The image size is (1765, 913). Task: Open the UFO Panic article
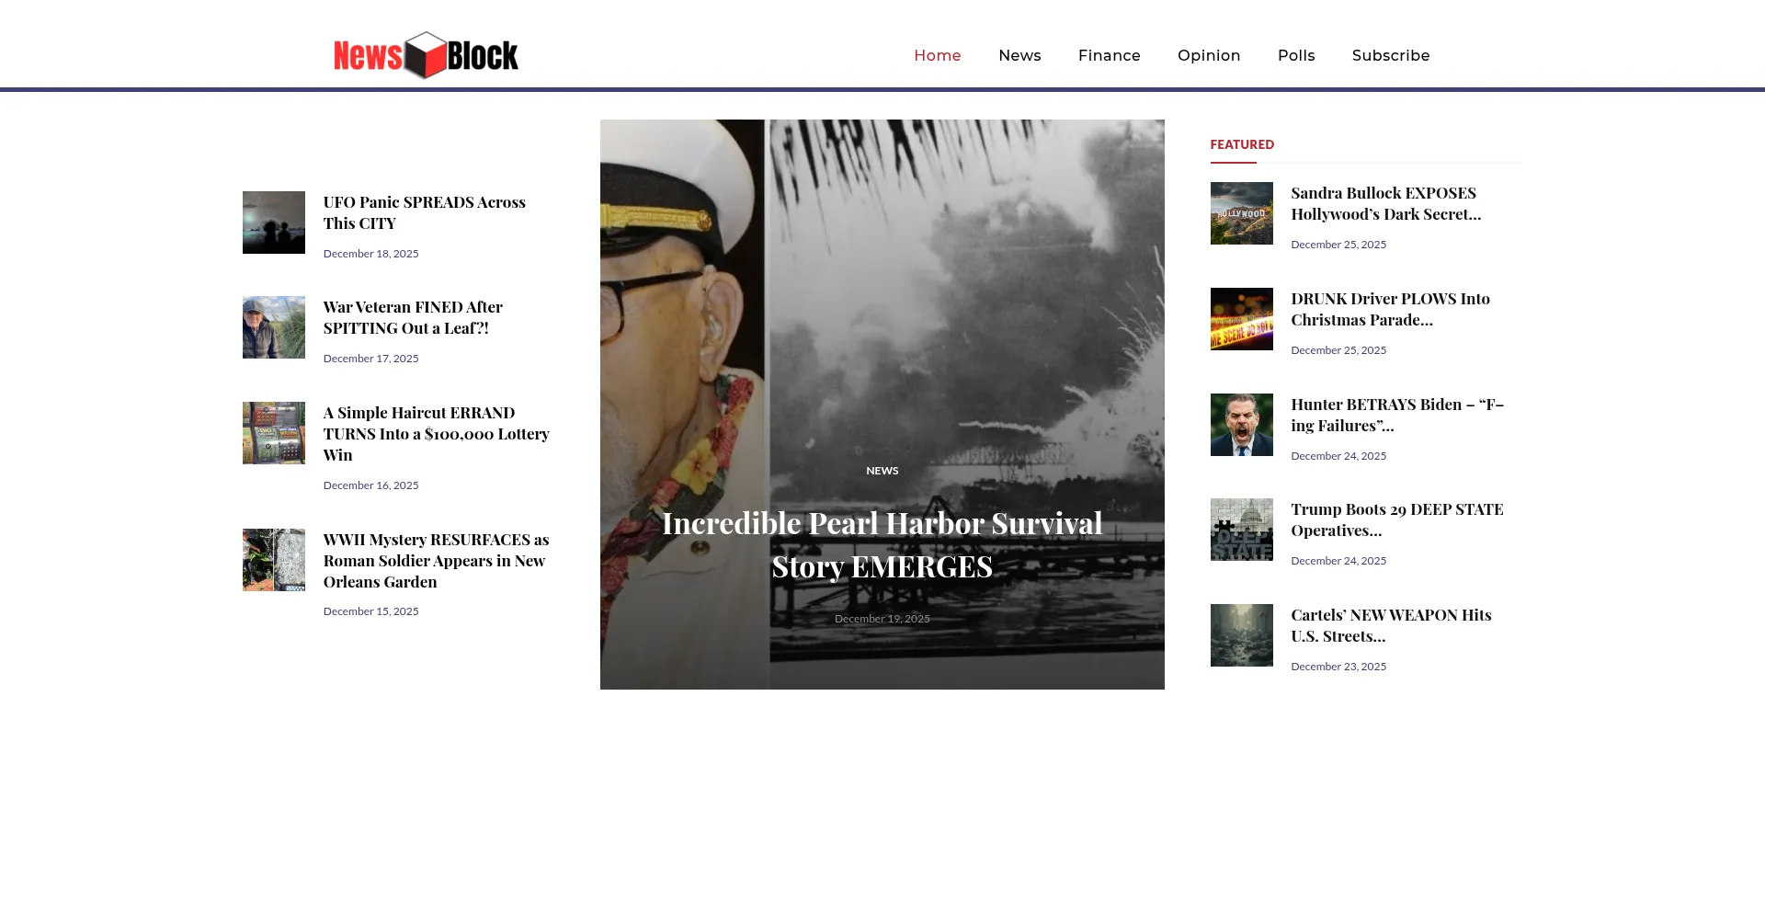[424, 211]
